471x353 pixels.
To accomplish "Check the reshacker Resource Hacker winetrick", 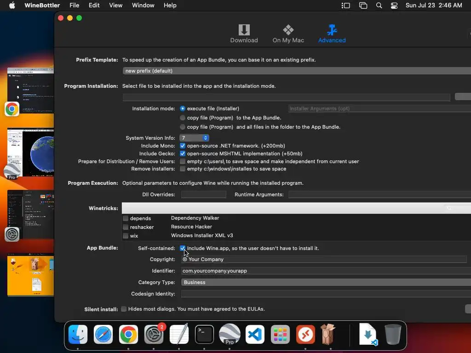I will pos(126,227).
